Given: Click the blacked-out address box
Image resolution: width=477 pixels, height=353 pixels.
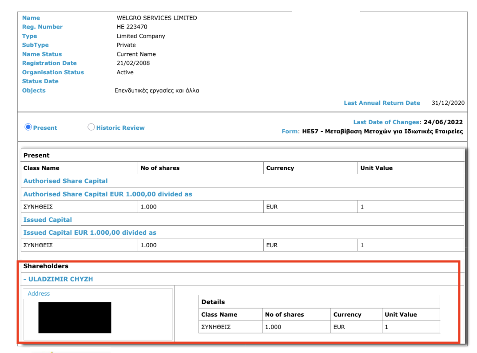Looking at the screenshot, I should [x=75, y=317].
